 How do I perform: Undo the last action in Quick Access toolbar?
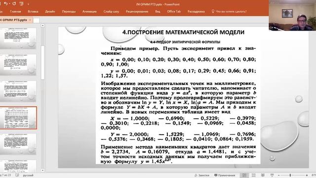[x=5, y=3]
